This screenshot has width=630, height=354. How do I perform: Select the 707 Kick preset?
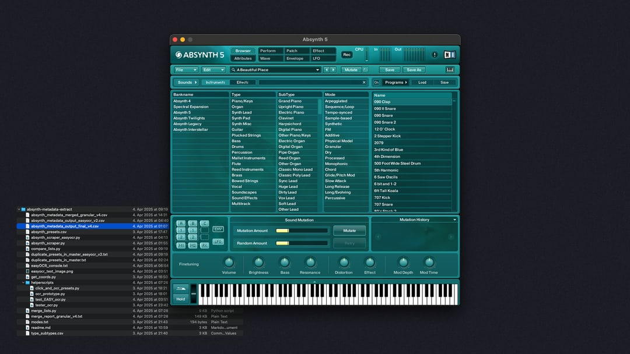(x=384, y=198)
